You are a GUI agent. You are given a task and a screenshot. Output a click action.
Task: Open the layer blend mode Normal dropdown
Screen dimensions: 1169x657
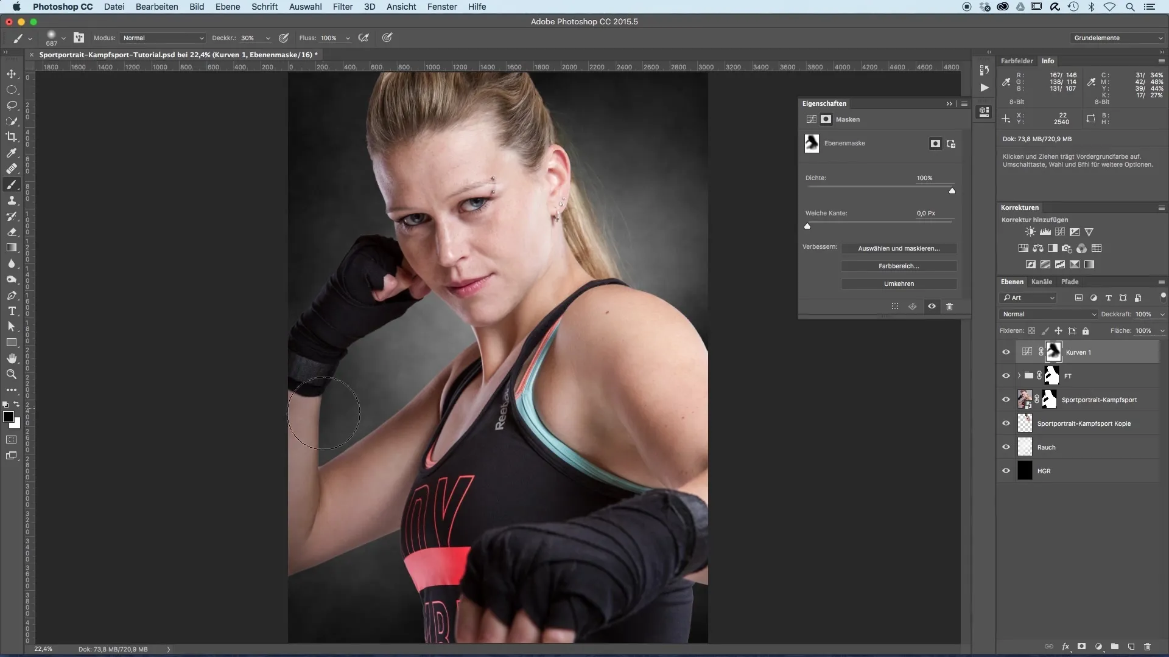point(1048,315)
